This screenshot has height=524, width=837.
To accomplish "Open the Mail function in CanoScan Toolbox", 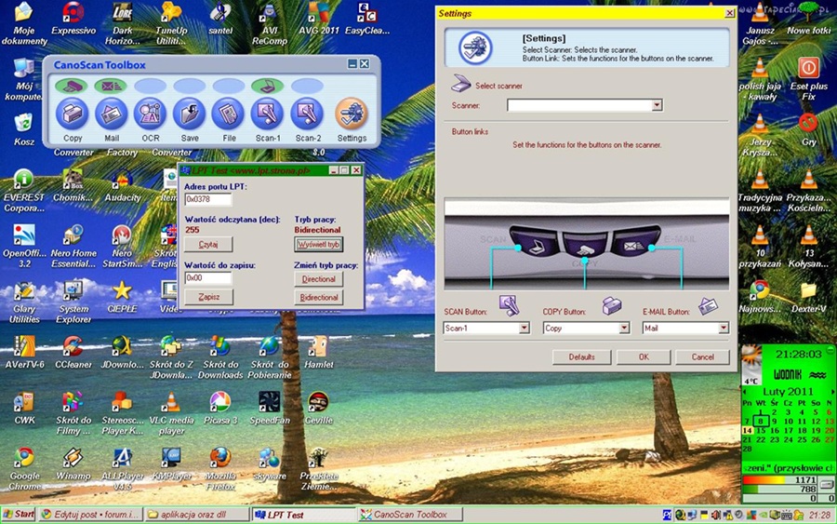I will point(111,114).
